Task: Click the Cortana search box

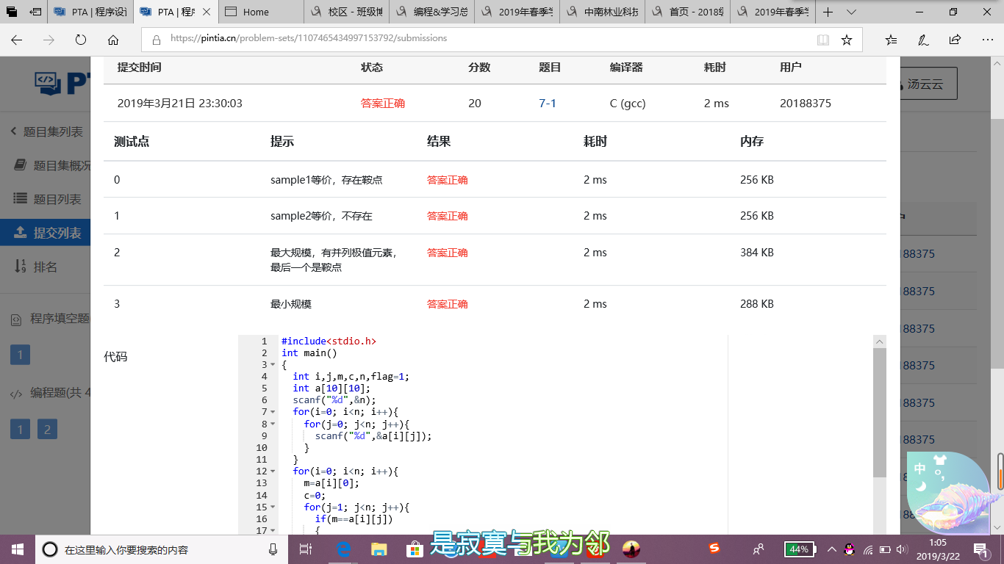Action: [x=161, y=549]
